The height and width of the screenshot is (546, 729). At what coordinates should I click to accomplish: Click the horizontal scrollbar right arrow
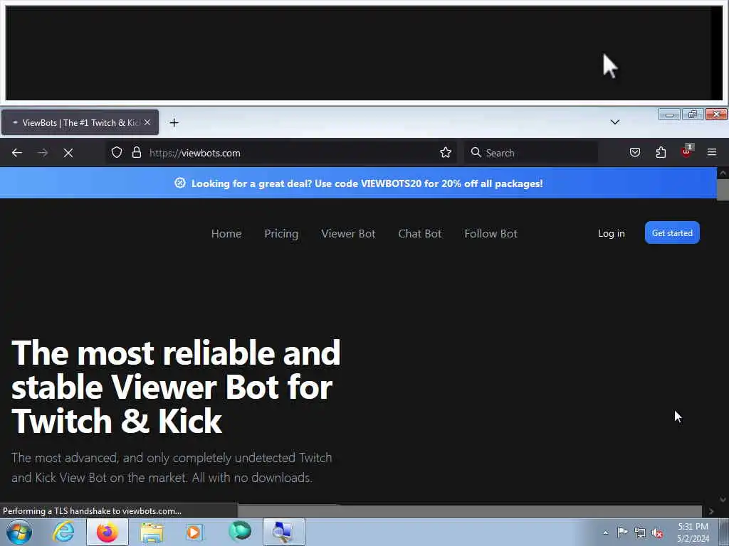click(x=711, y=511)
